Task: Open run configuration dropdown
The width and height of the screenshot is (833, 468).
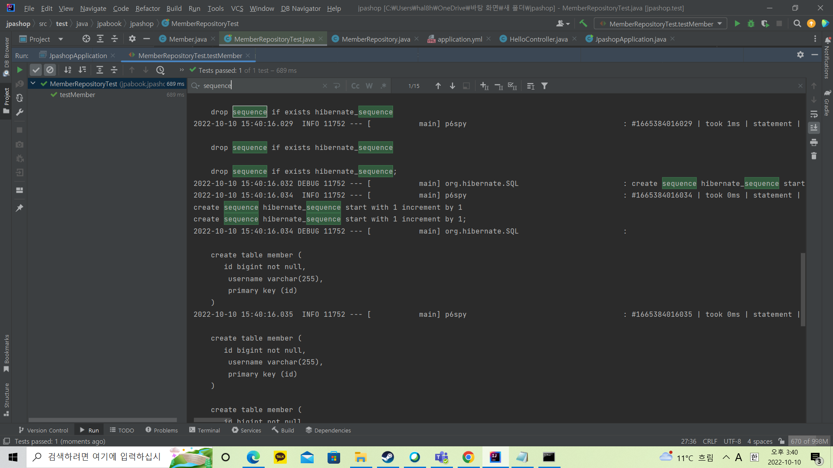Action: click(x=660, y=24)
